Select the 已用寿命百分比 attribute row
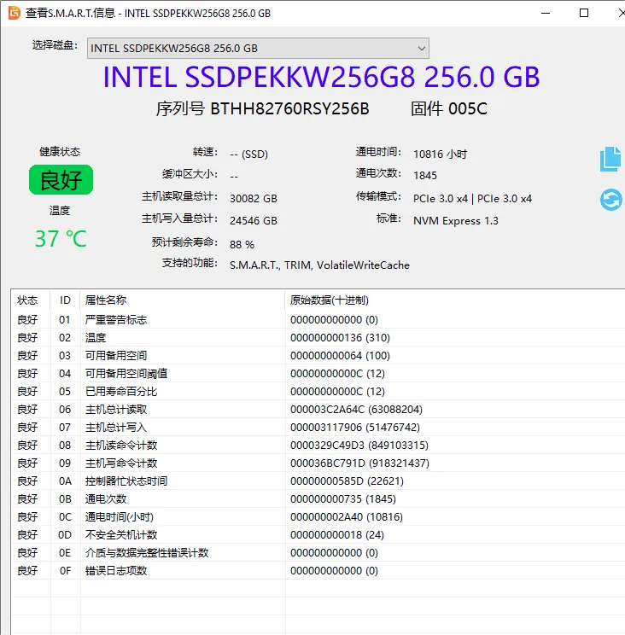The width and height of the screenshot is (625, 635). tap(318, 391)
